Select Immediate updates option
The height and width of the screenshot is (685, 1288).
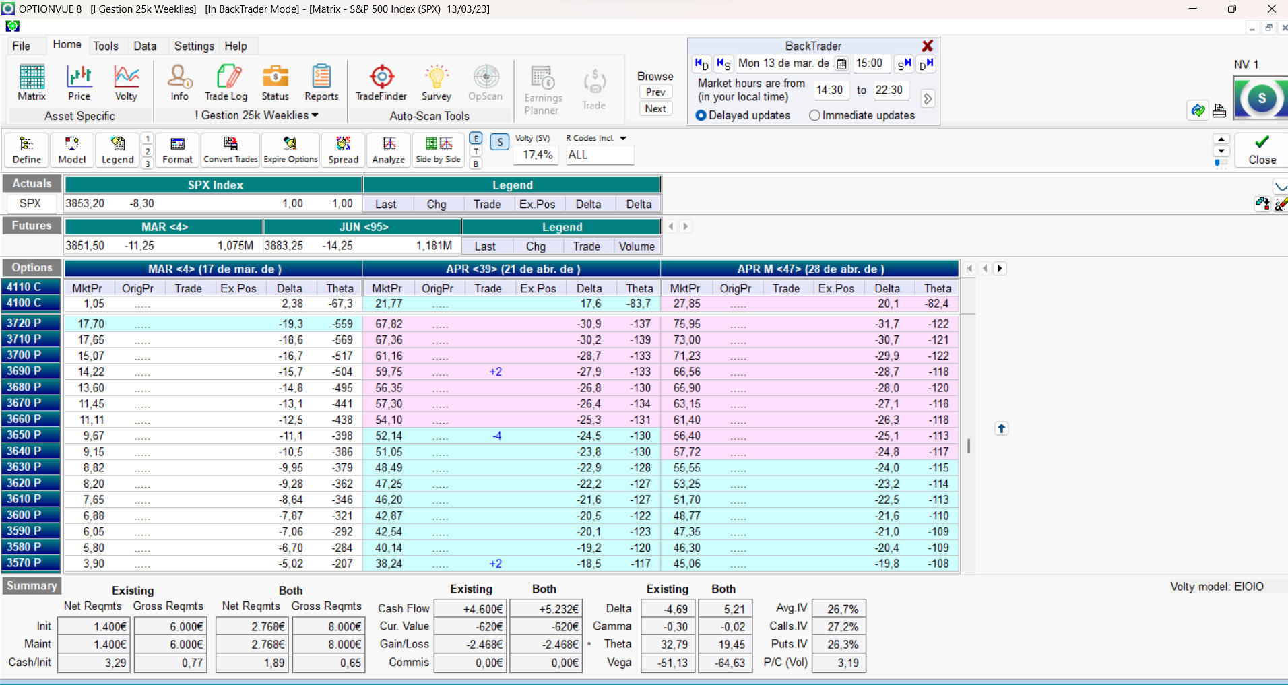(862, 115)
